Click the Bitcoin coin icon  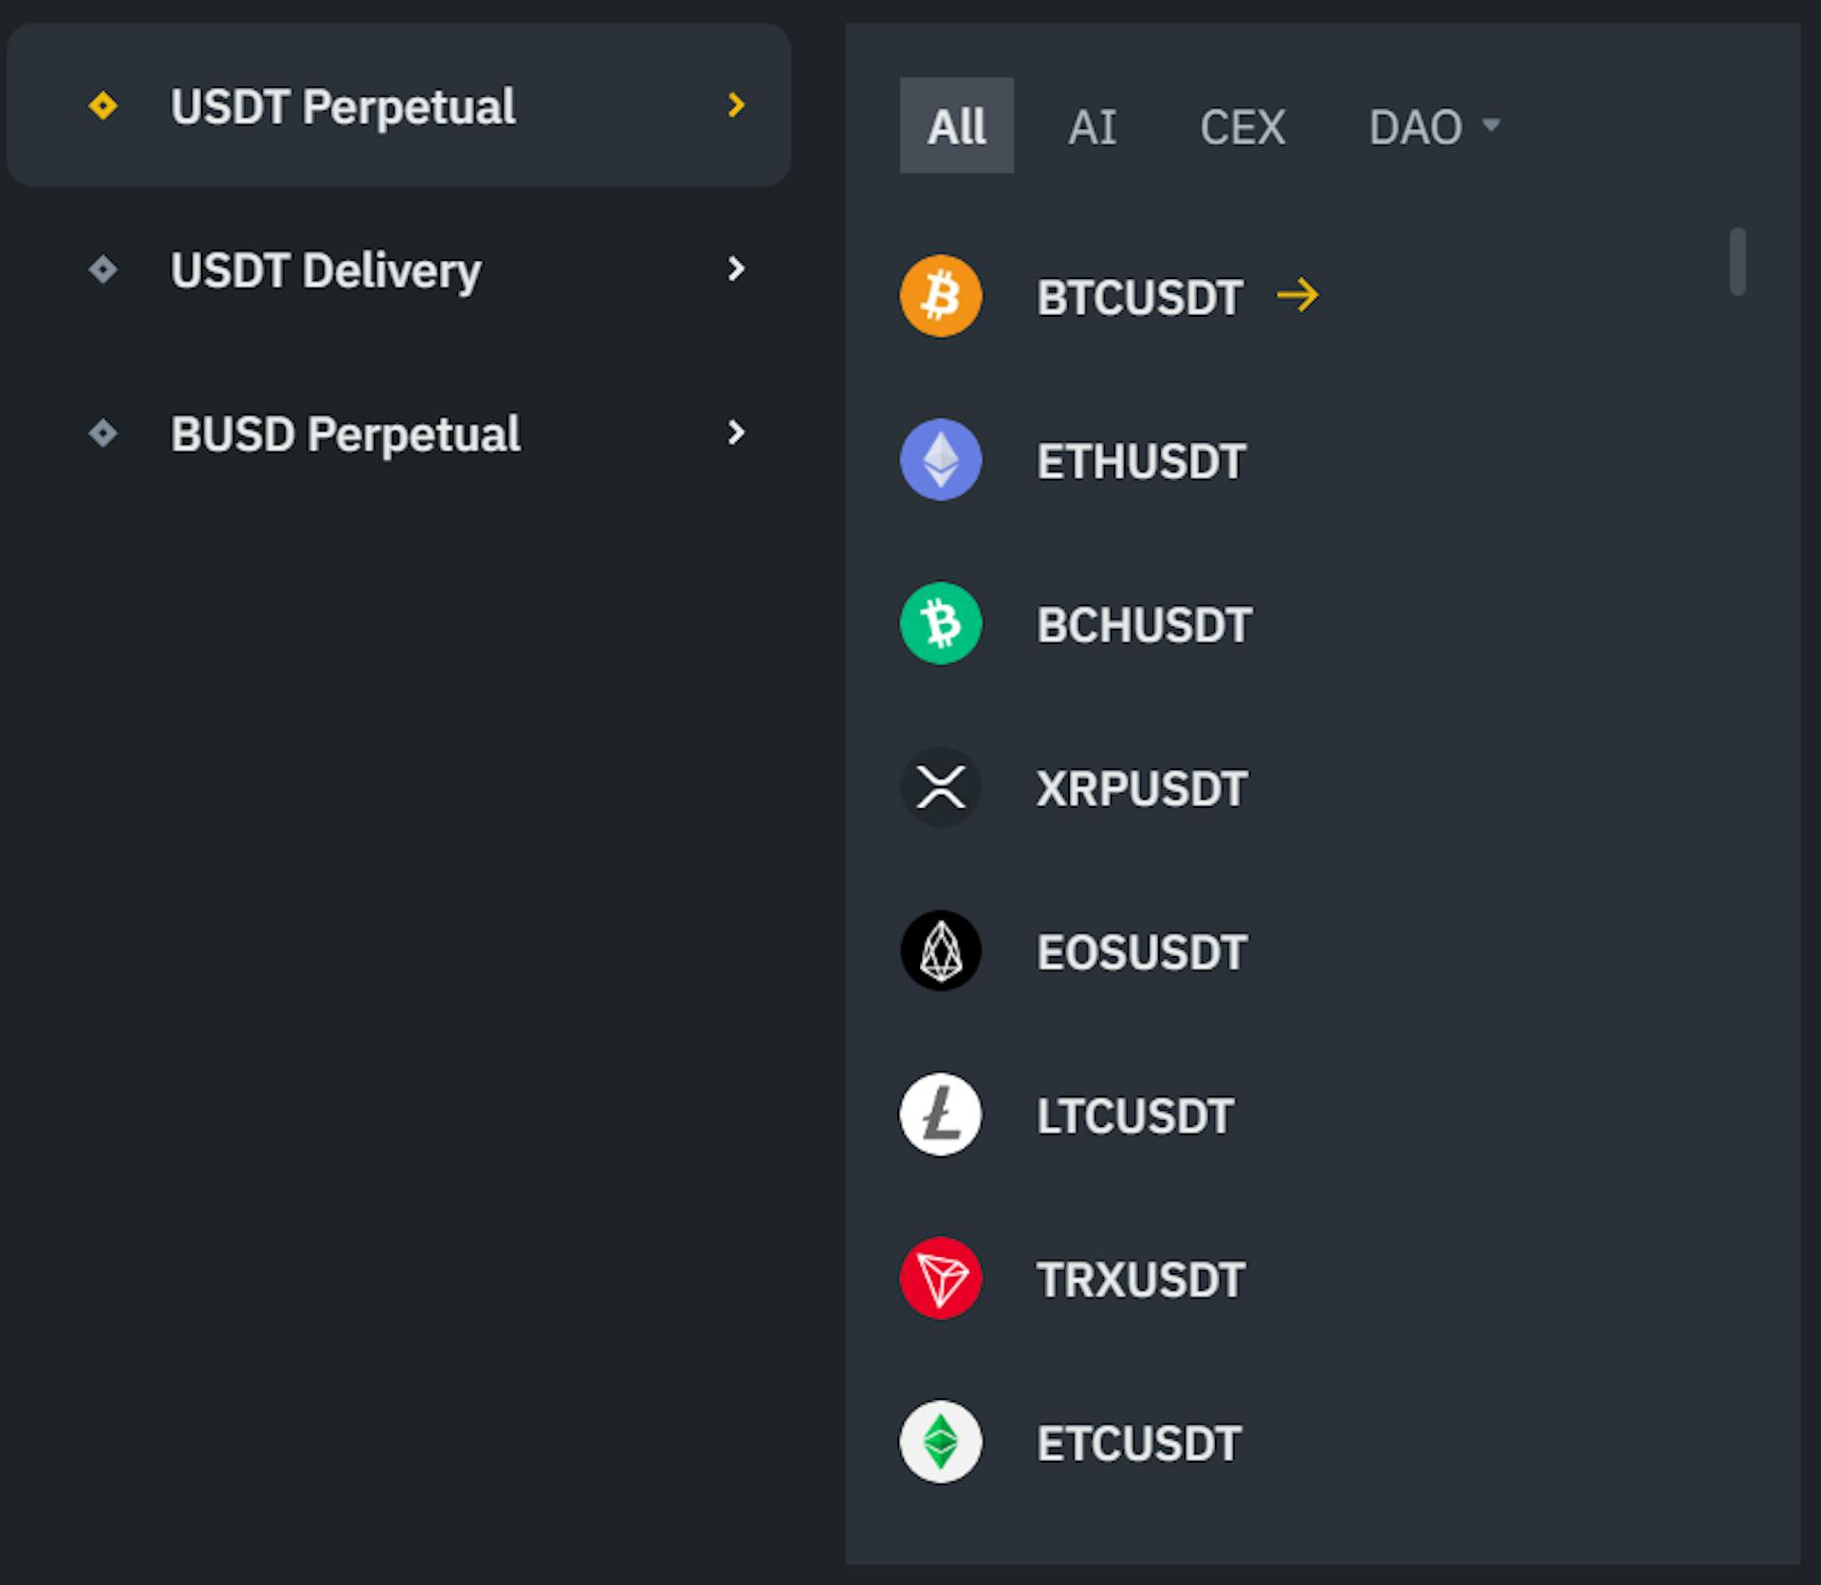[940, 296]
